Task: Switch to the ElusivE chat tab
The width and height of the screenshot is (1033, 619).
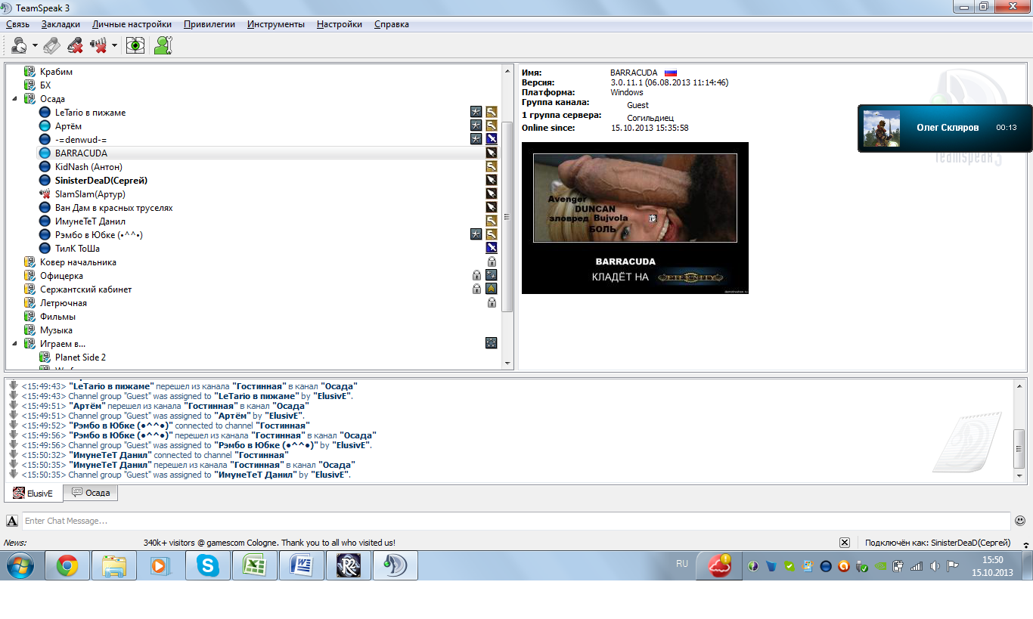Action: pos(33,493)
